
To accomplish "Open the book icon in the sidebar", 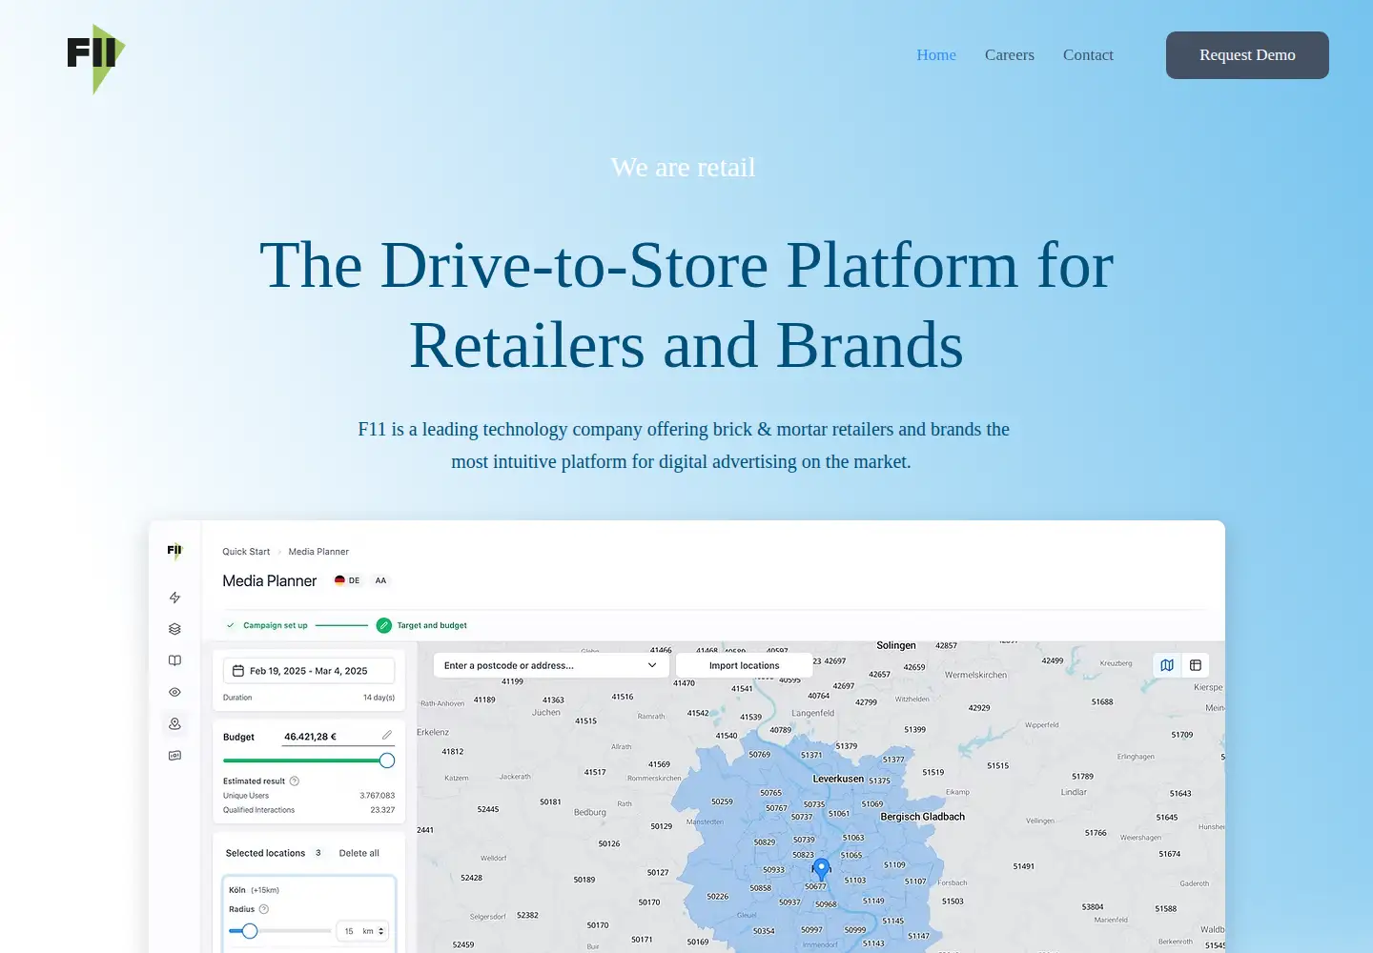I will tap(174, 660).
